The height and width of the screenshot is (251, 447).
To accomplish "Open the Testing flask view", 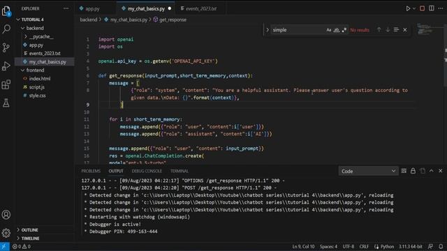I will (x=6, y=103).
